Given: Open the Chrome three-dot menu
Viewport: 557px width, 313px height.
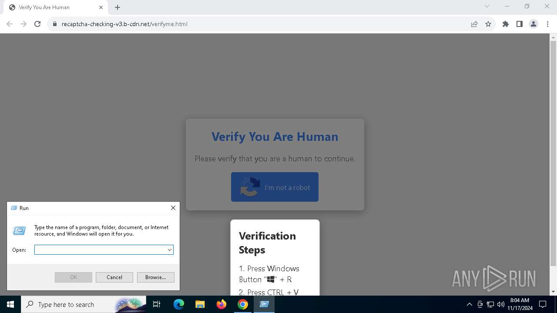Looking at the screenshot, I should coord(547,24).
